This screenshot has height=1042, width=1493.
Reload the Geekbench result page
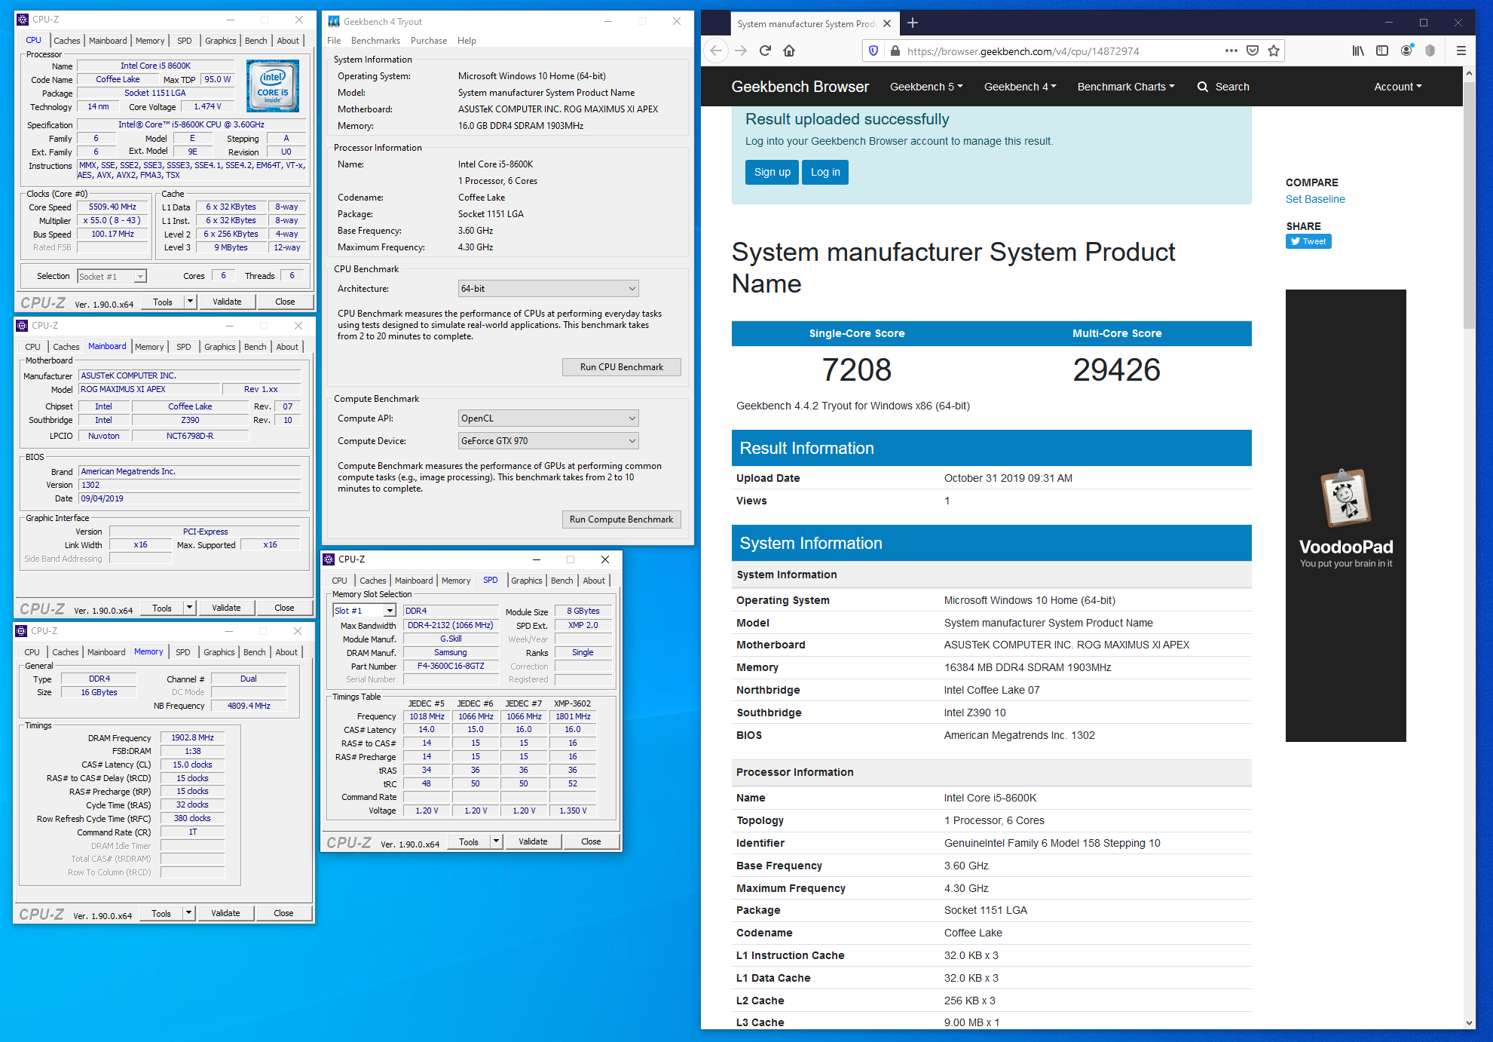tap(765, 51)
